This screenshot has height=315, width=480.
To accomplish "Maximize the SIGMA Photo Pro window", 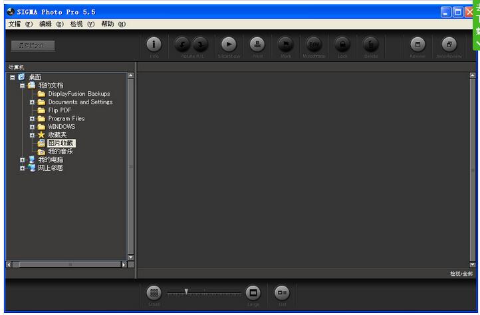I will pos(458,12).
